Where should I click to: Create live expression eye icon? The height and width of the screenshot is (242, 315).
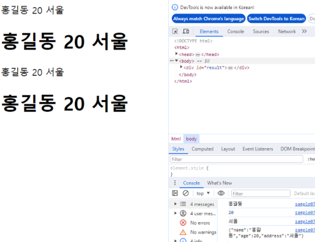221,193
